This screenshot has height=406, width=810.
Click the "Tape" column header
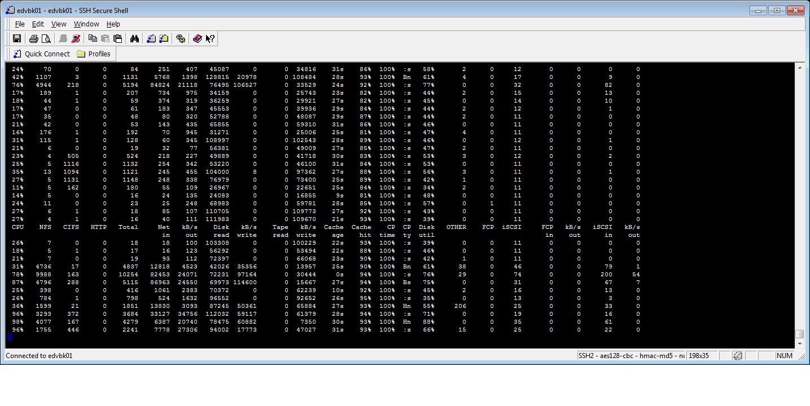281,227
